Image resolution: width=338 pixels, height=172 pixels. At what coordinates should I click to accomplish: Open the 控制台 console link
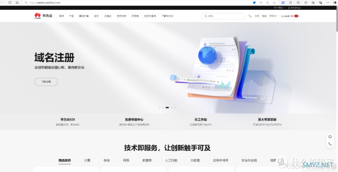273,16
